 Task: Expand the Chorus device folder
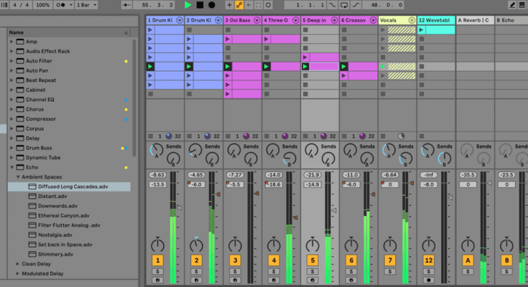11,109
